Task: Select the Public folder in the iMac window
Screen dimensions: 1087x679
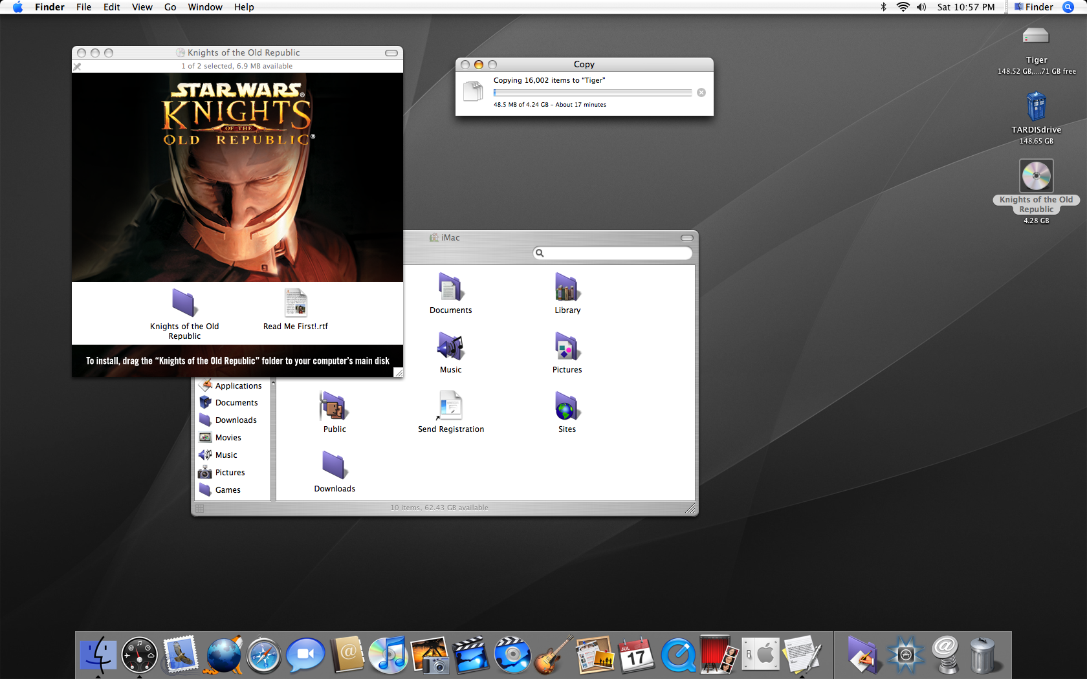Action: pos(335,405)
